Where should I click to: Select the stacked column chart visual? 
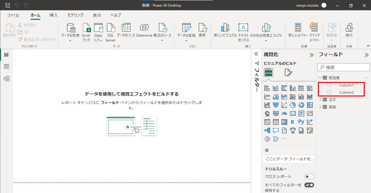[276, 88]
